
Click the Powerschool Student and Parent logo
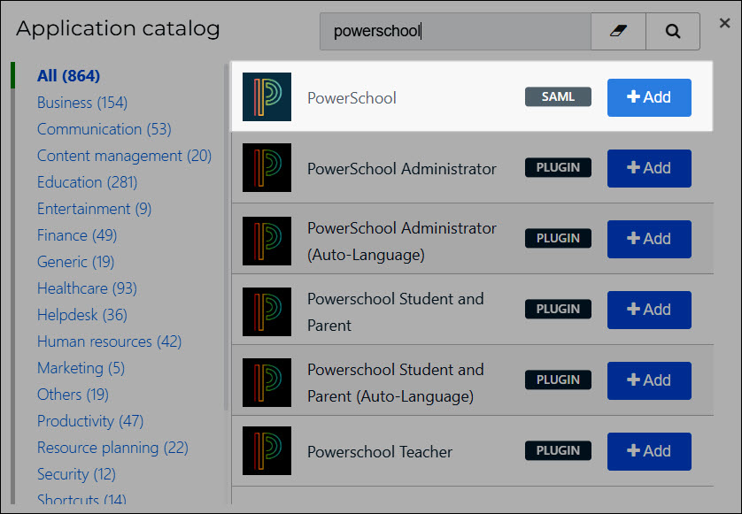pos(267,311)
